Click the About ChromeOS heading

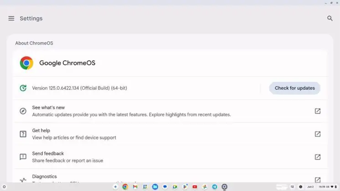coord(34,43)
